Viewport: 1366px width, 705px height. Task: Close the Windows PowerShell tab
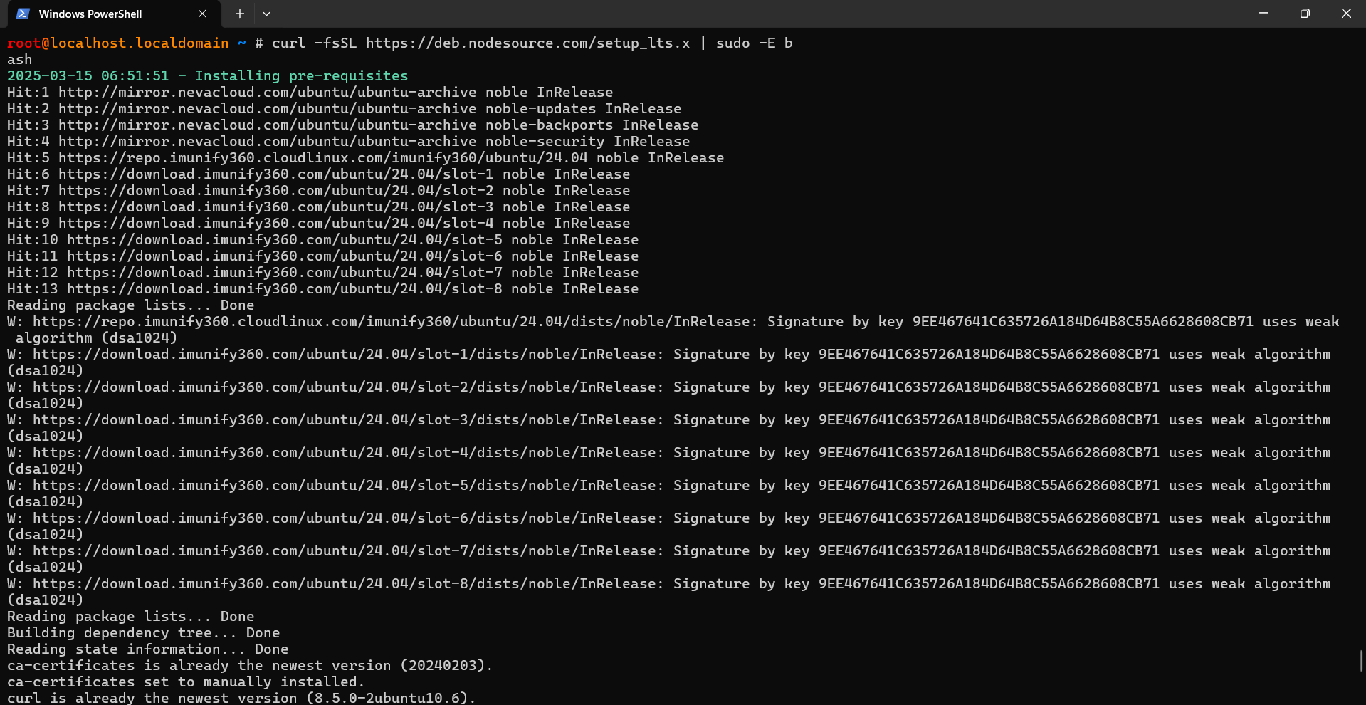pos(201,14)
